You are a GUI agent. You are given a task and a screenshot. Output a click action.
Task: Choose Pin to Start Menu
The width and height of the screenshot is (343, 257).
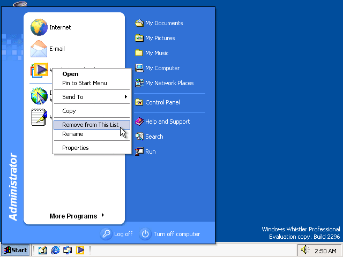(92, 83)
